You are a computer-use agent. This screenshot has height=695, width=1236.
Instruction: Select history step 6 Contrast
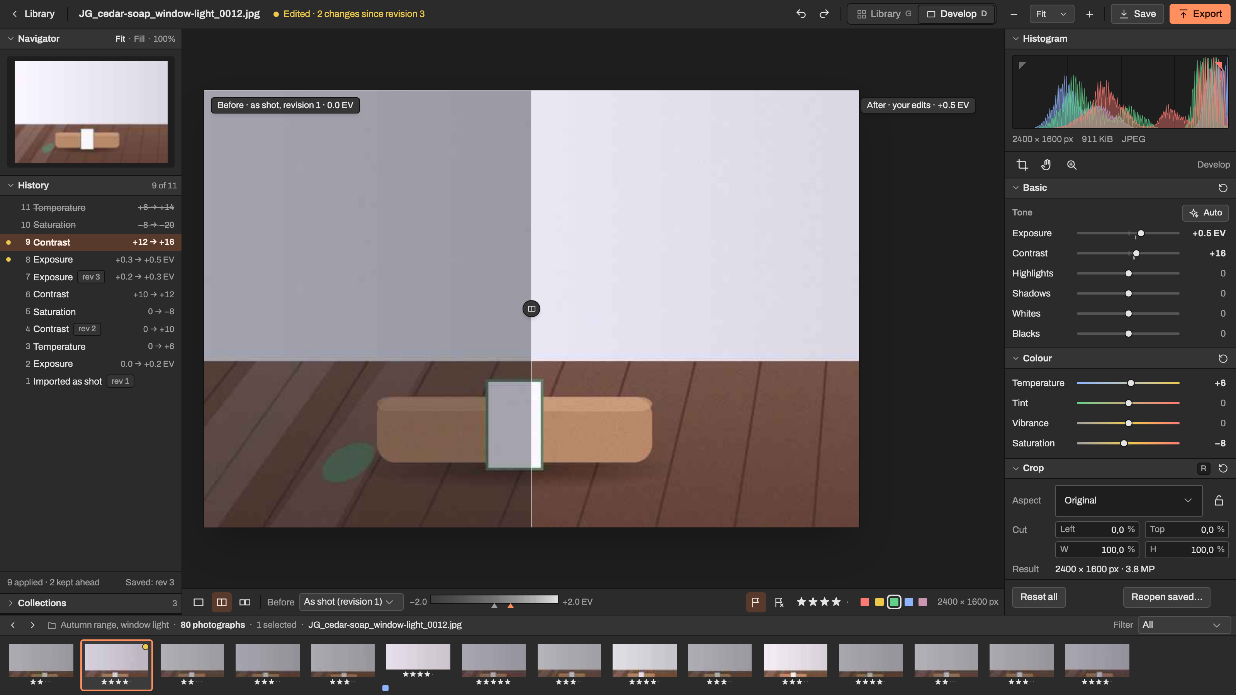point(91,295)
